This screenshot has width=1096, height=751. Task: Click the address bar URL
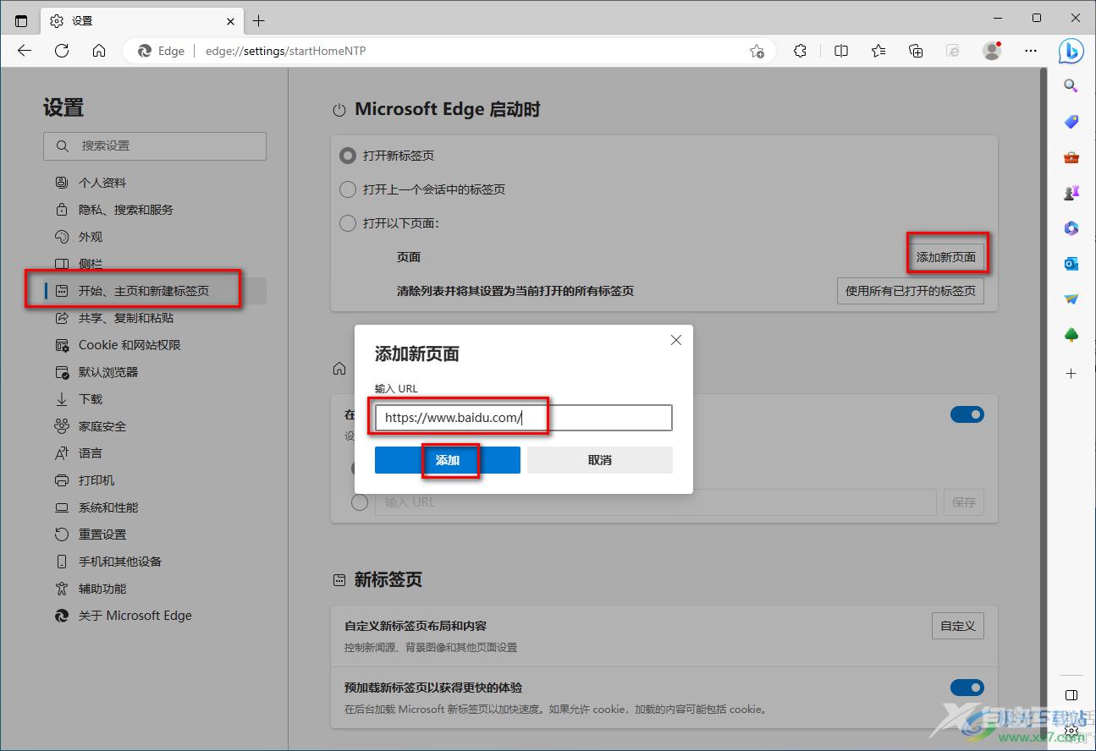(x=285, y=51)
